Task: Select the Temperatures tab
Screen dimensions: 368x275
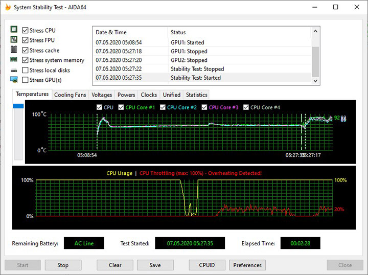Action: [32, 94]
